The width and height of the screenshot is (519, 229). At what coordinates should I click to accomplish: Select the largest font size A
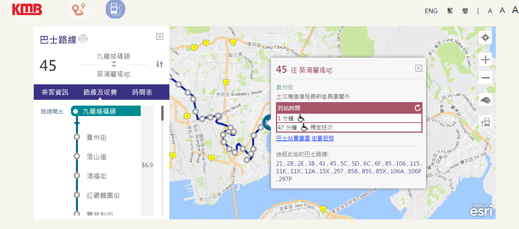(515, 10)
